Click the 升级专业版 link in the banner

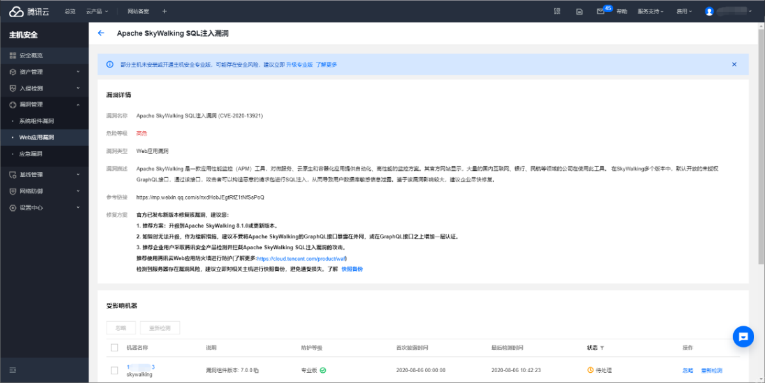click(299, 64)
